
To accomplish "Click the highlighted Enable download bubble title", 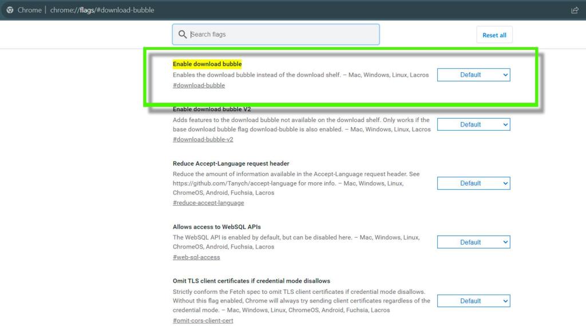I will [x=207, y=64].
